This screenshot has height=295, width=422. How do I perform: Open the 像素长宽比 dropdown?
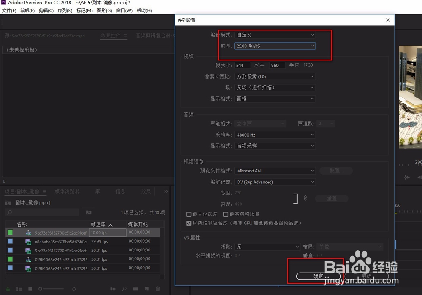(275, 76)
